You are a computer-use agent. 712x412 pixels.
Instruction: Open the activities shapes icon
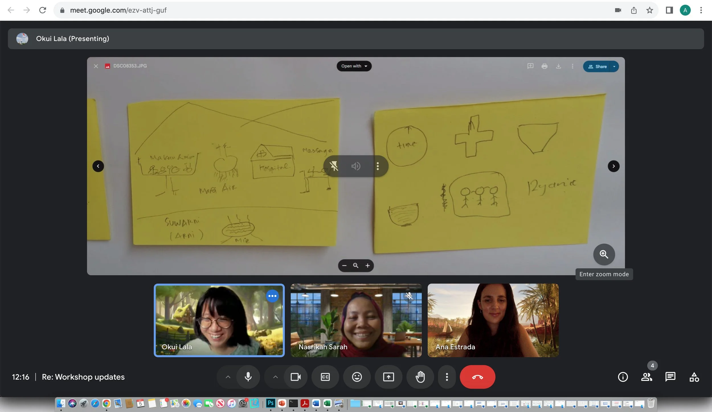click(x=694, y=377)
